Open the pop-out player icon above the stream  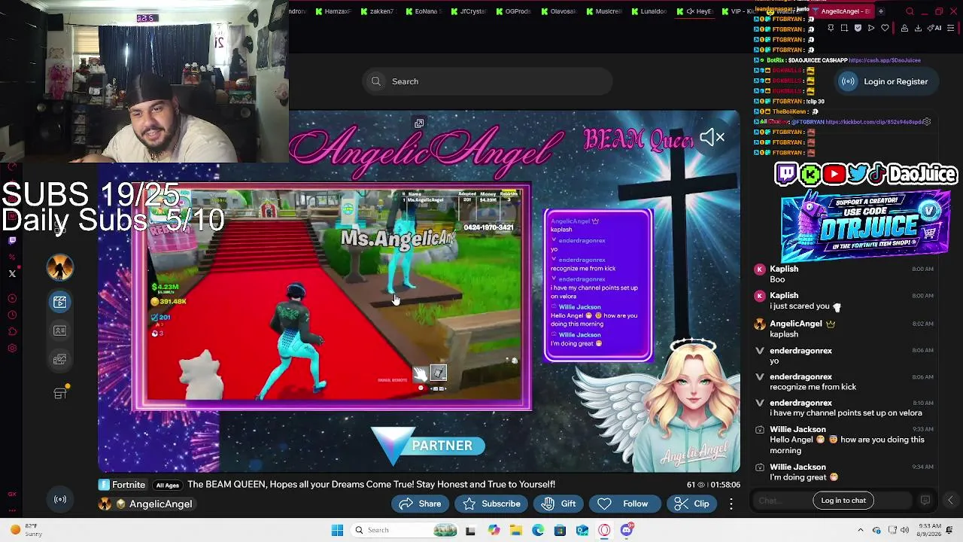(419, 123)
